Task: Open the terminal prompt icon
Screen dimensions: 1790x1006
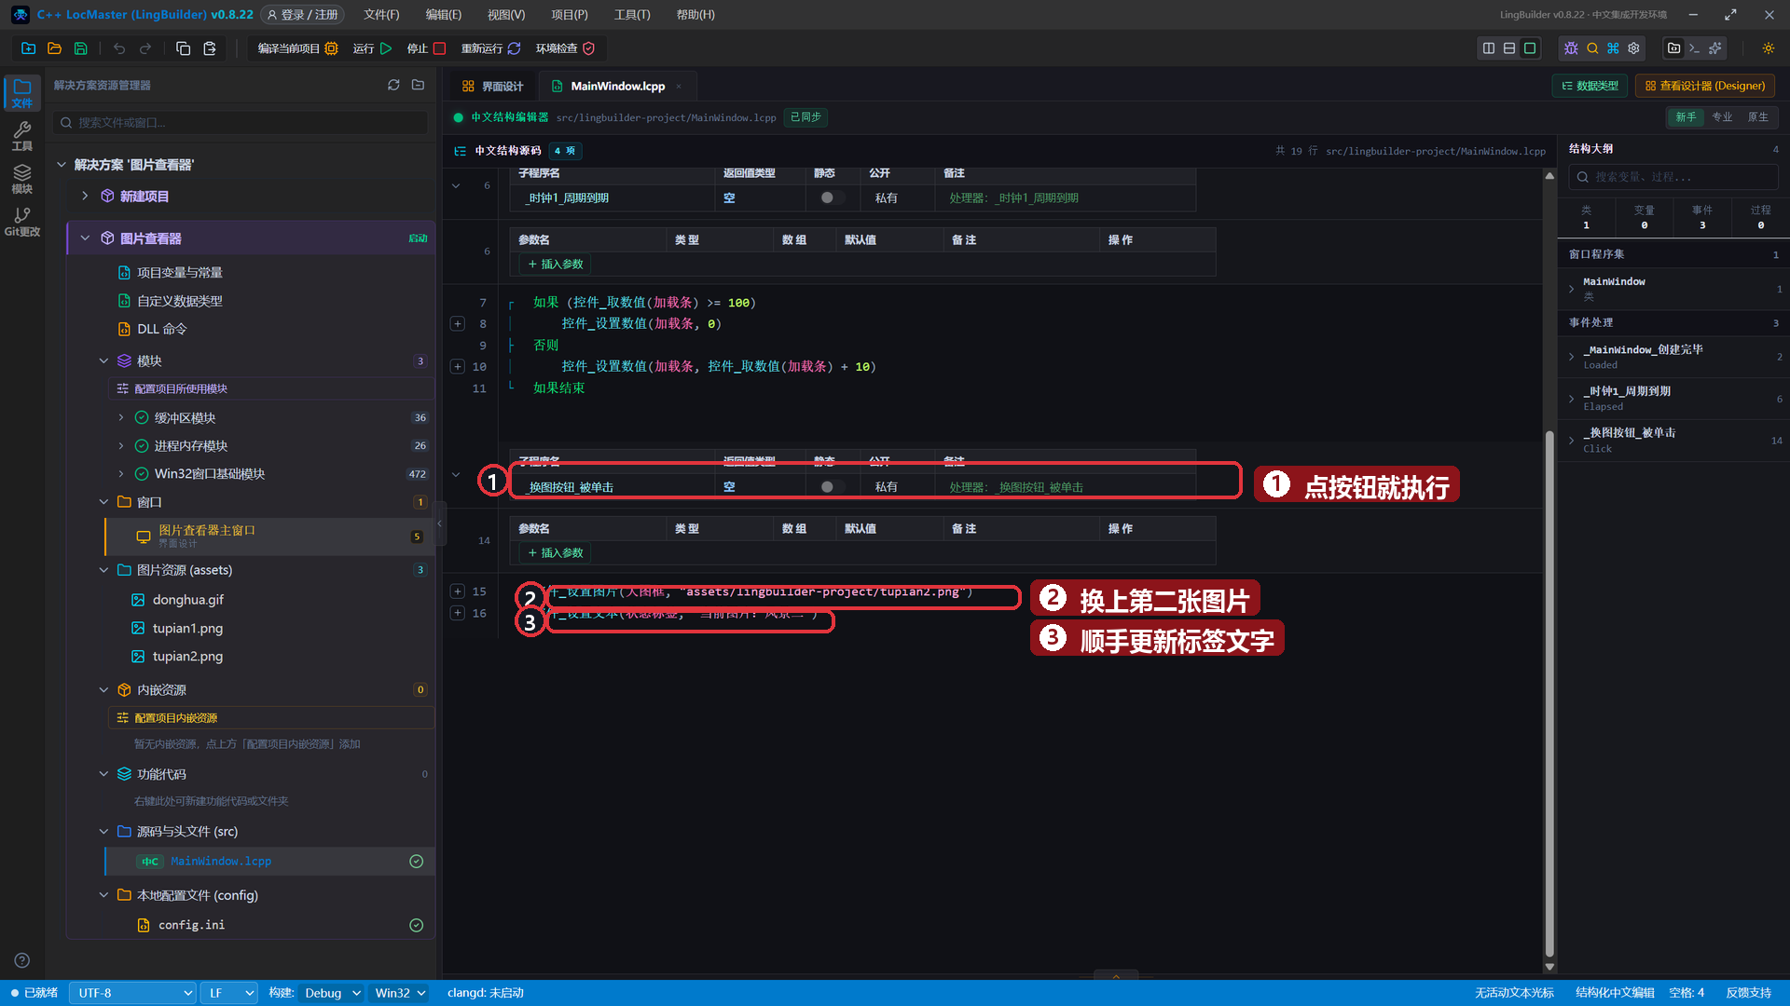Action: pyautogui.click(x=1694, y=48)
